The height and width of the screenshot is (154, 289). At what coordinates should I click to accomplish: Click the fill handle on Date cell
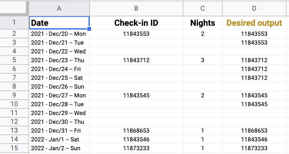(89, 29)
